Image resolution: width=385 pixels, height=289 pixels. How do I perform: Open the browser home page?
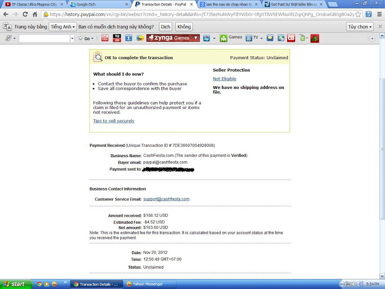point(35,14)
